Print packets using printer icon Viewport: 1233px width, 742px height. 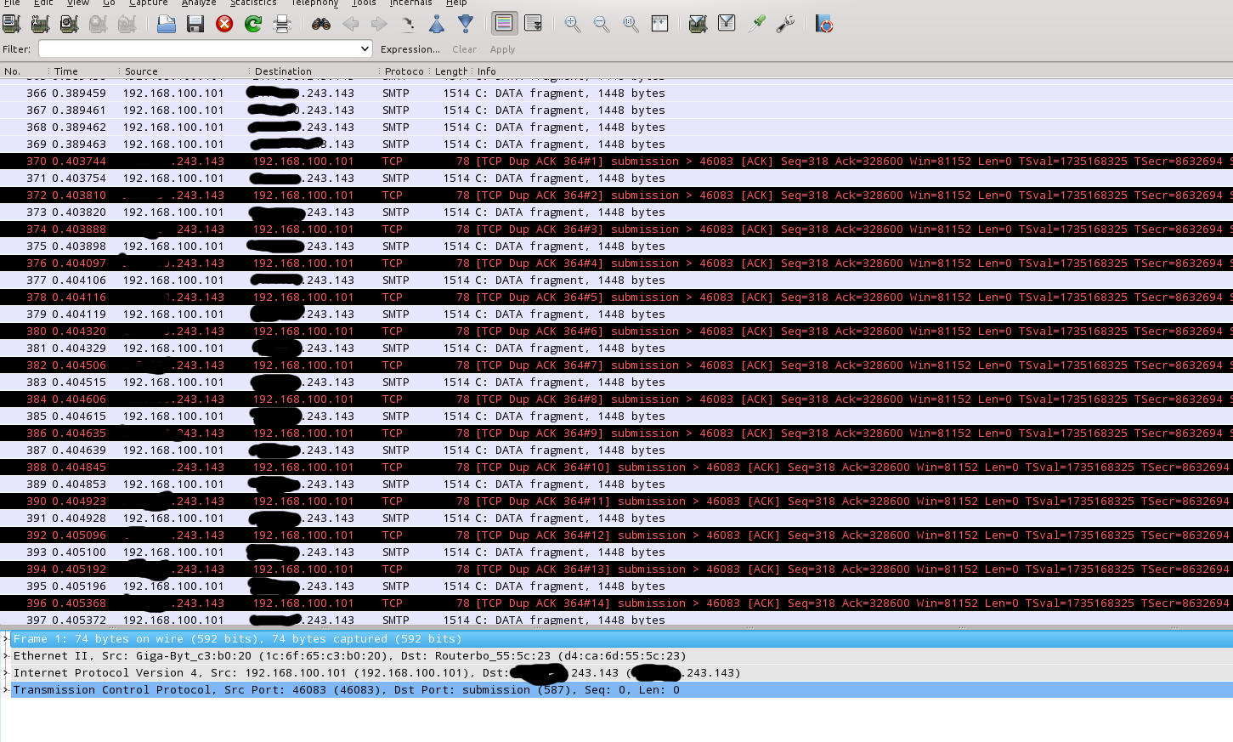point(282,24)
